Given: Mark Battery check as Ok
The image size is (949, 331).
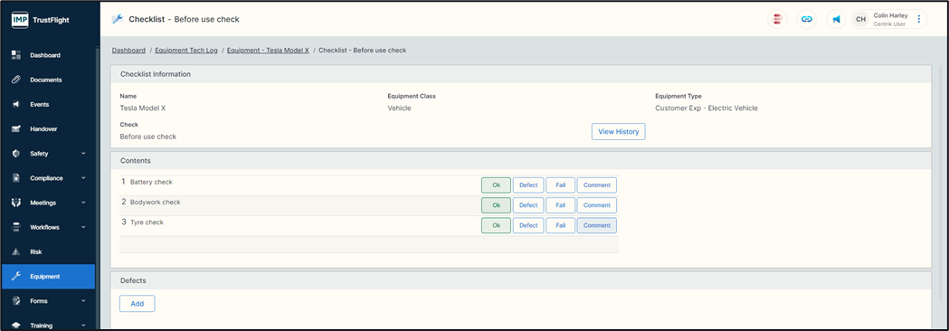Looking at the screenshot, I should tap(497, 185).
